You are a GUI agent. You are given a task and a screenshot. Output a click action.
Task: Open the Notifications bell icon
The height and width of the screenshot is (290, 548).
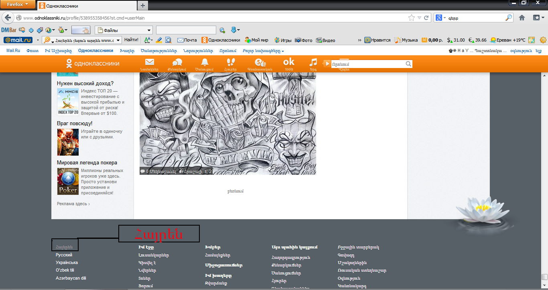click(x=205, y=62)
